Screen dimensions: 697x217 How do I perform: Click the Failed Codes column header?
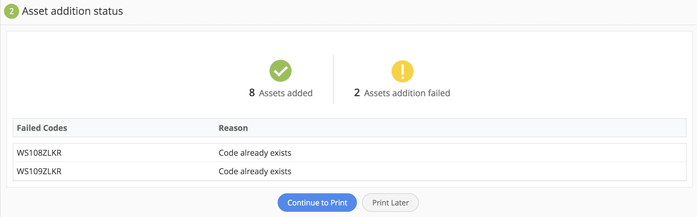pos(42,128)
